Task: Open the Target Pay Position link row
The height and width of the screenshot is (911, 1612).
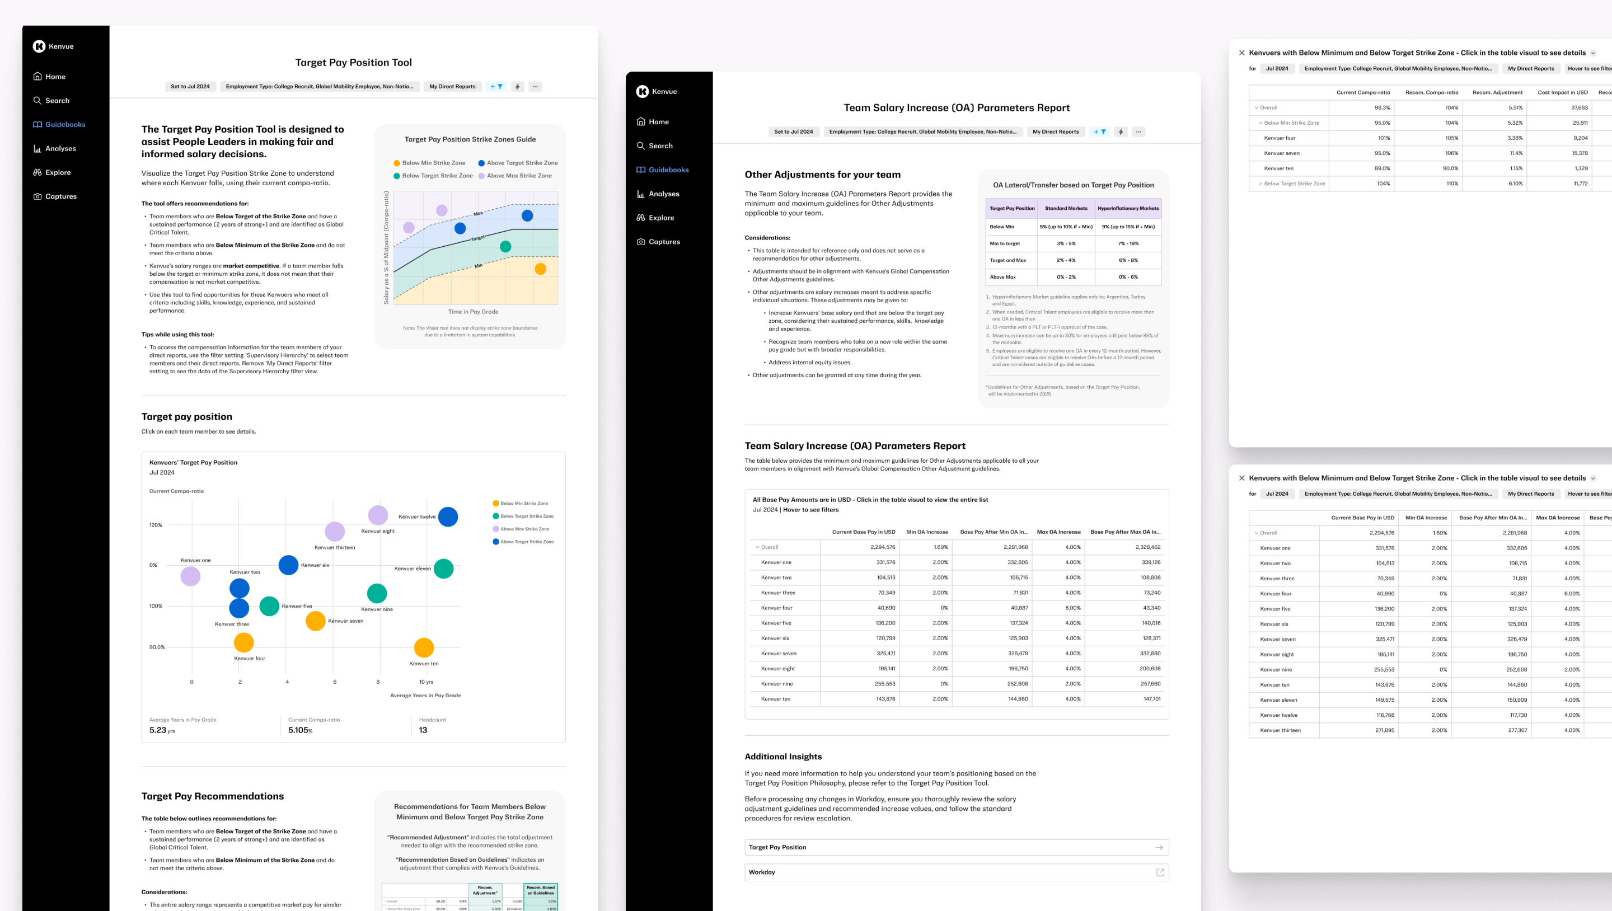Action: (x=956, y=847)
